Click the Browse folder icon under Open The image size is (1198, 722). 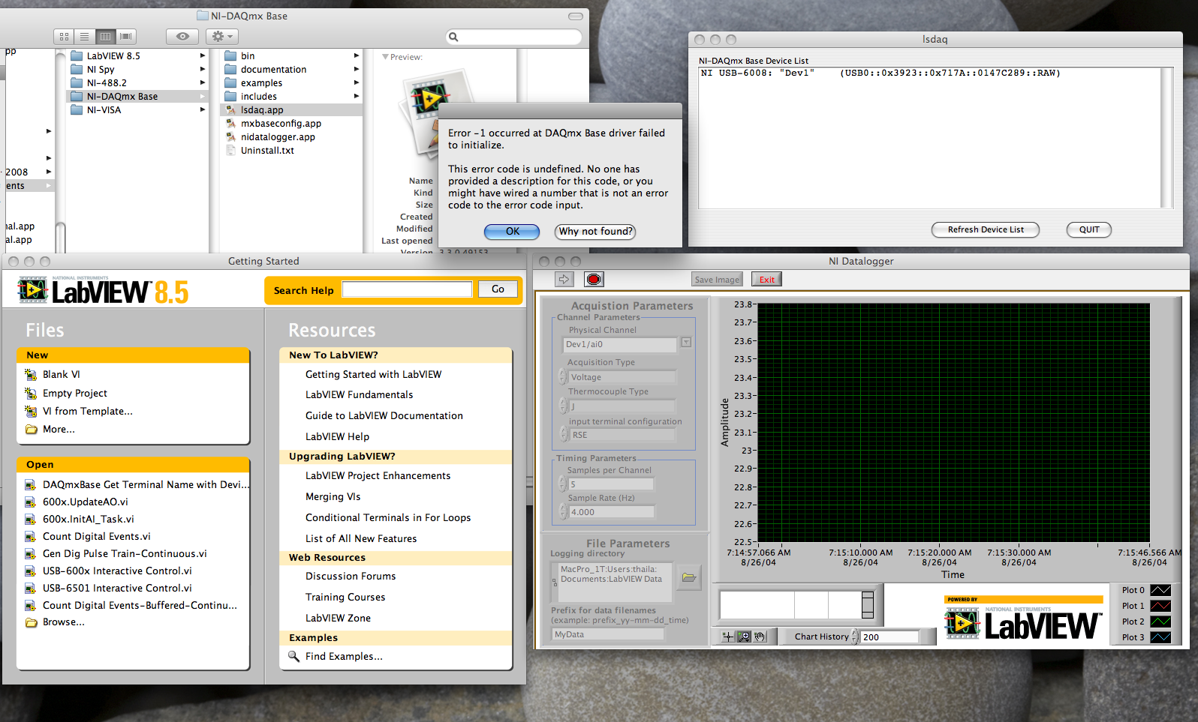[31, 622]
